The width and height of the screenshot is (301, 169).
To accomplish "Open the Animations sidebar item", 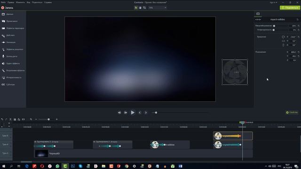I will pos(8,42).
